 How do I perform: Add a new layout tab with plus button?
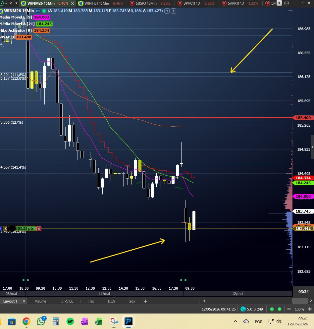[146, 301]
